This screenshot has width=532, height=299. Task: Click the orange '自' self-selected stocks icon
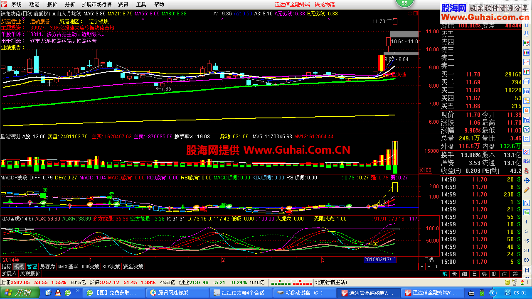point(527,110)
